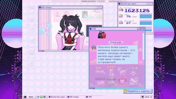Screen dimensions: 176x99
Task: Click the date label pill in JINE chat
Action: [116, 42]
